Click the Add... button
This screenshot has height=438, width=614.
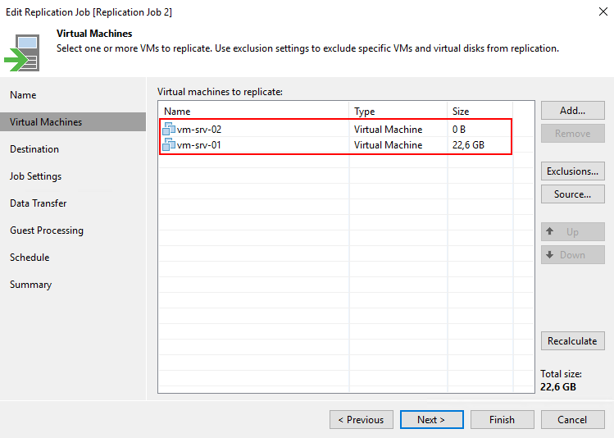point(572,111)
